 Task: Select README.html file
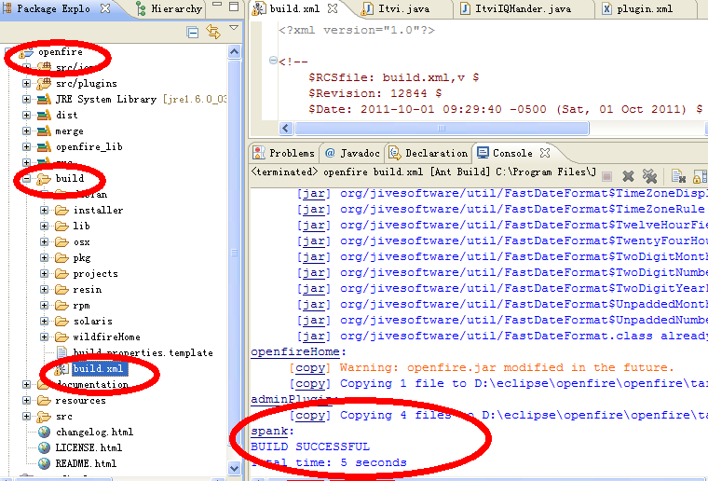pos(86,464)
